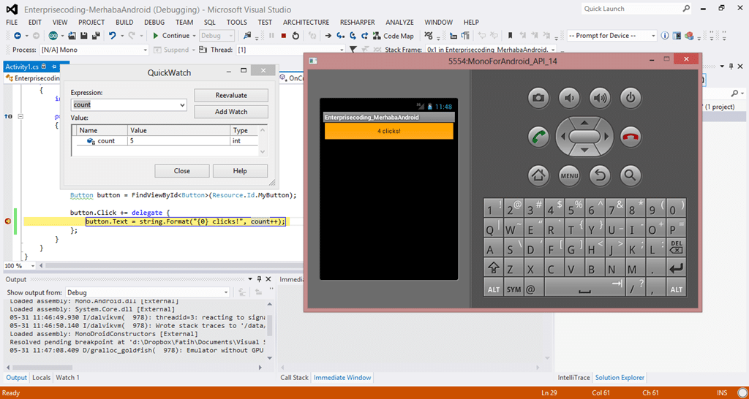This screenshot has height=399, width=749.
Task: Click inside the Quick Launch search field
Action: point(631,9)
